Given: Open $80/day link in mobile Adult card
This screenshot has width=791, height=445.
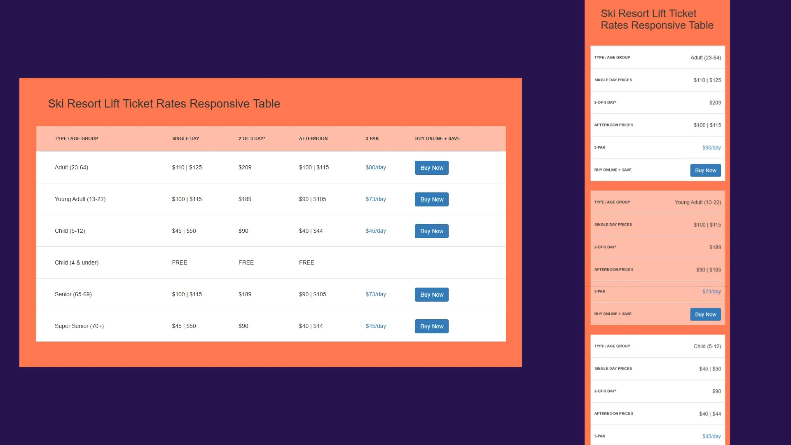Looking at the screenshot, I should (x=711, y=148).
